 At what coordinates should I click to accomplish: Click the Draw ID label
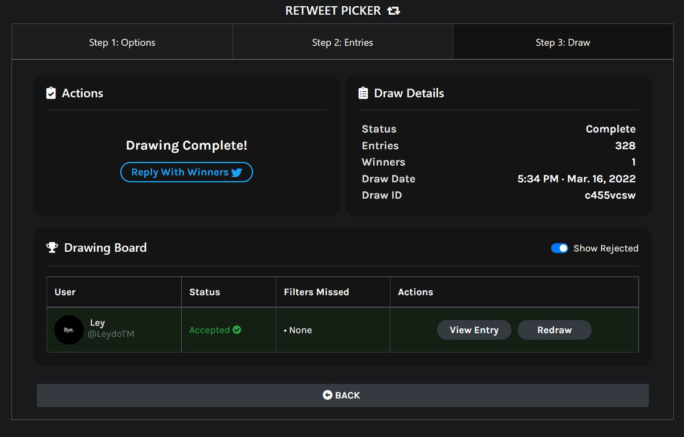[x=382, y=195]
